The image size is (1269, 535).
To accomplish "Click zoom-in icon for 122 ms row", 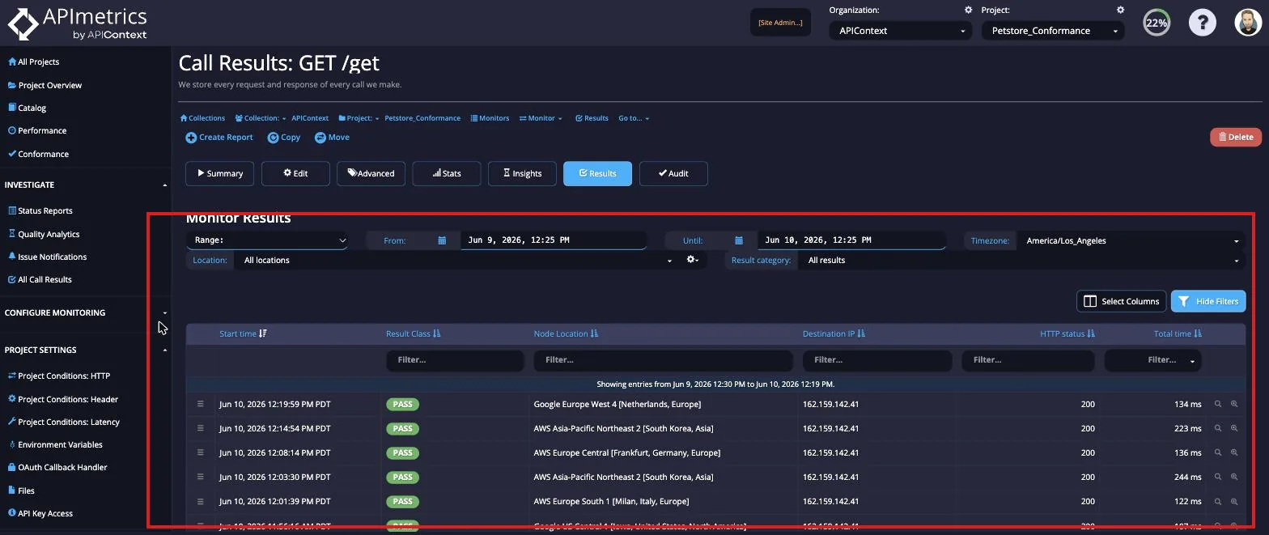I will click(x=1234, y=501).
